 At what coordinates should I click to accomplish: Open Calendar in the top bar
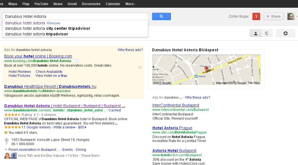coord(113,4)
